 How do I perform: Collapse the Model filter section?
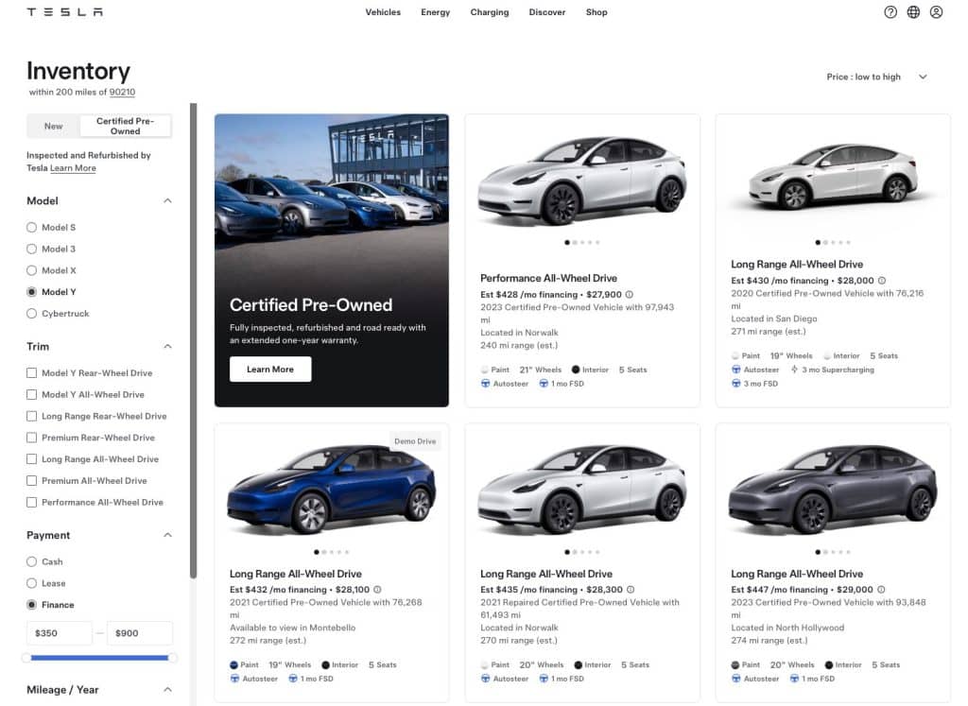pyautogui.click(x=167, y=200)
